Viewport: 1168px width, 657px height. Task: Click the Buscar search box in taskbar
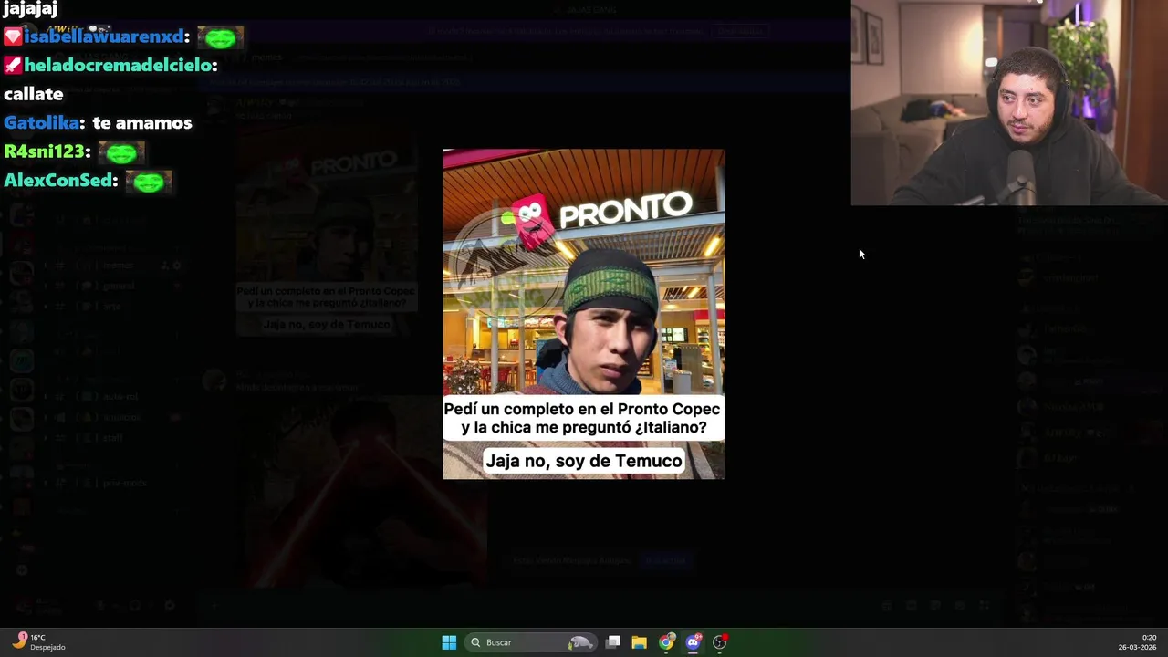[x=530, y=642]
